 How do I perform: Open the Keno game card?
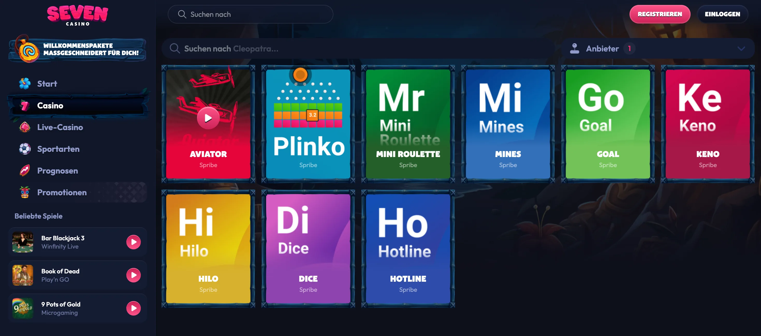pyautogui.click(x=707, y=124)
